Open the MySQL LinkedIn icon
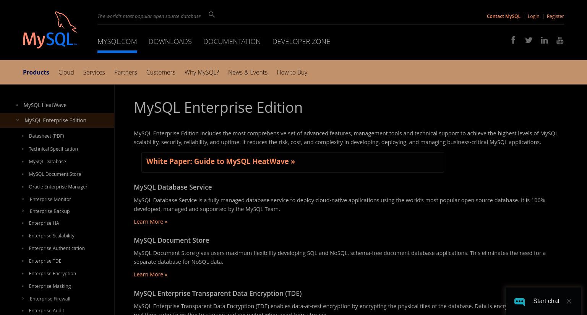This screenshot has width=587, height=315. pos(544,40)
